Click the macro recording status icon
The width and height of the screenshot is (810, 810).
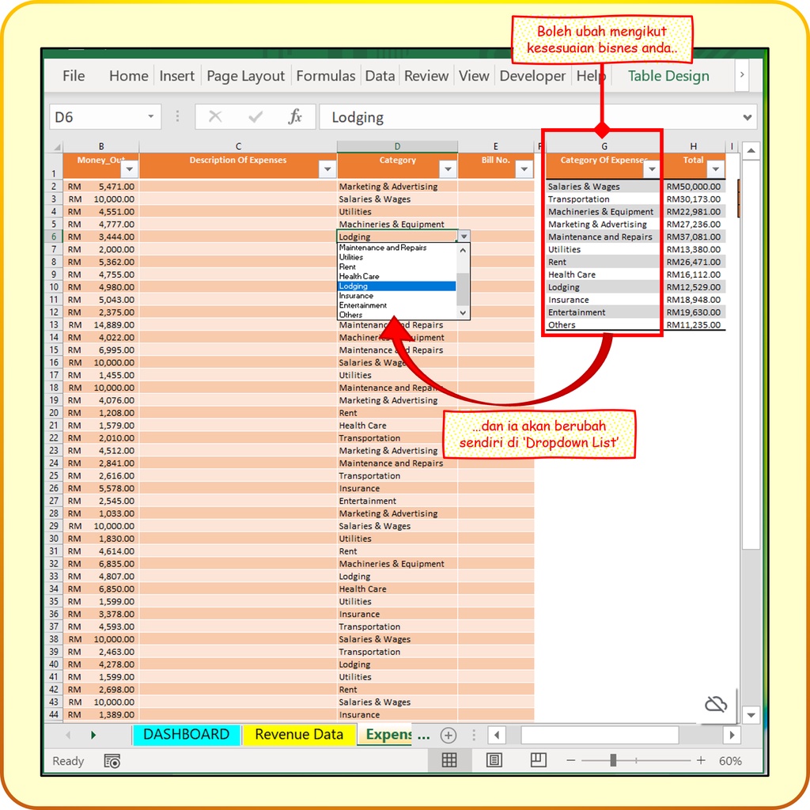[112, 761]
